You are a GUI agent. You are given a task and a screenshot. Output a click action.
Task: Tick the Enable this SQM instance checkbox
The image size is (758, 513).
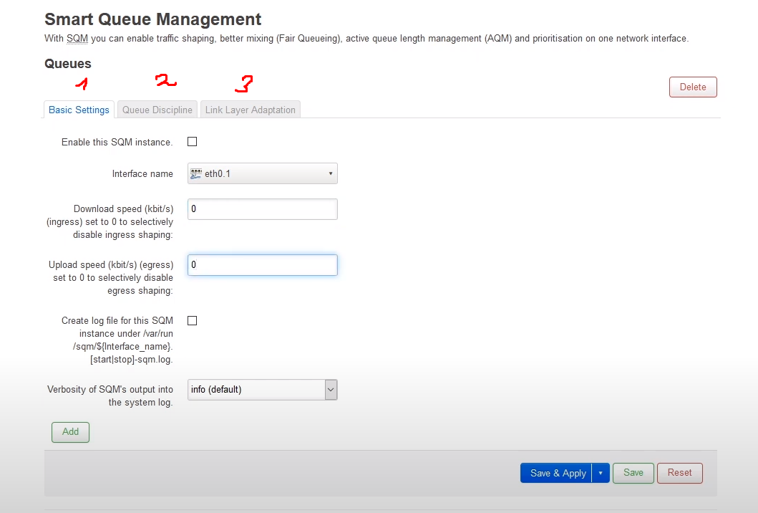[x=192, y=142]
